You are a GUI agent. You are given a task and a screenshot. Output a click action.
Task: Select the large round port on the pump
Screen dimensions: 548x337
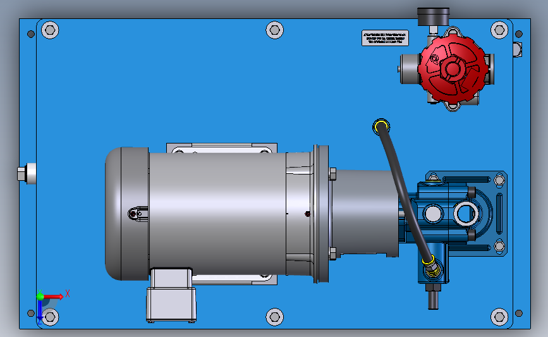click(466, 214)
